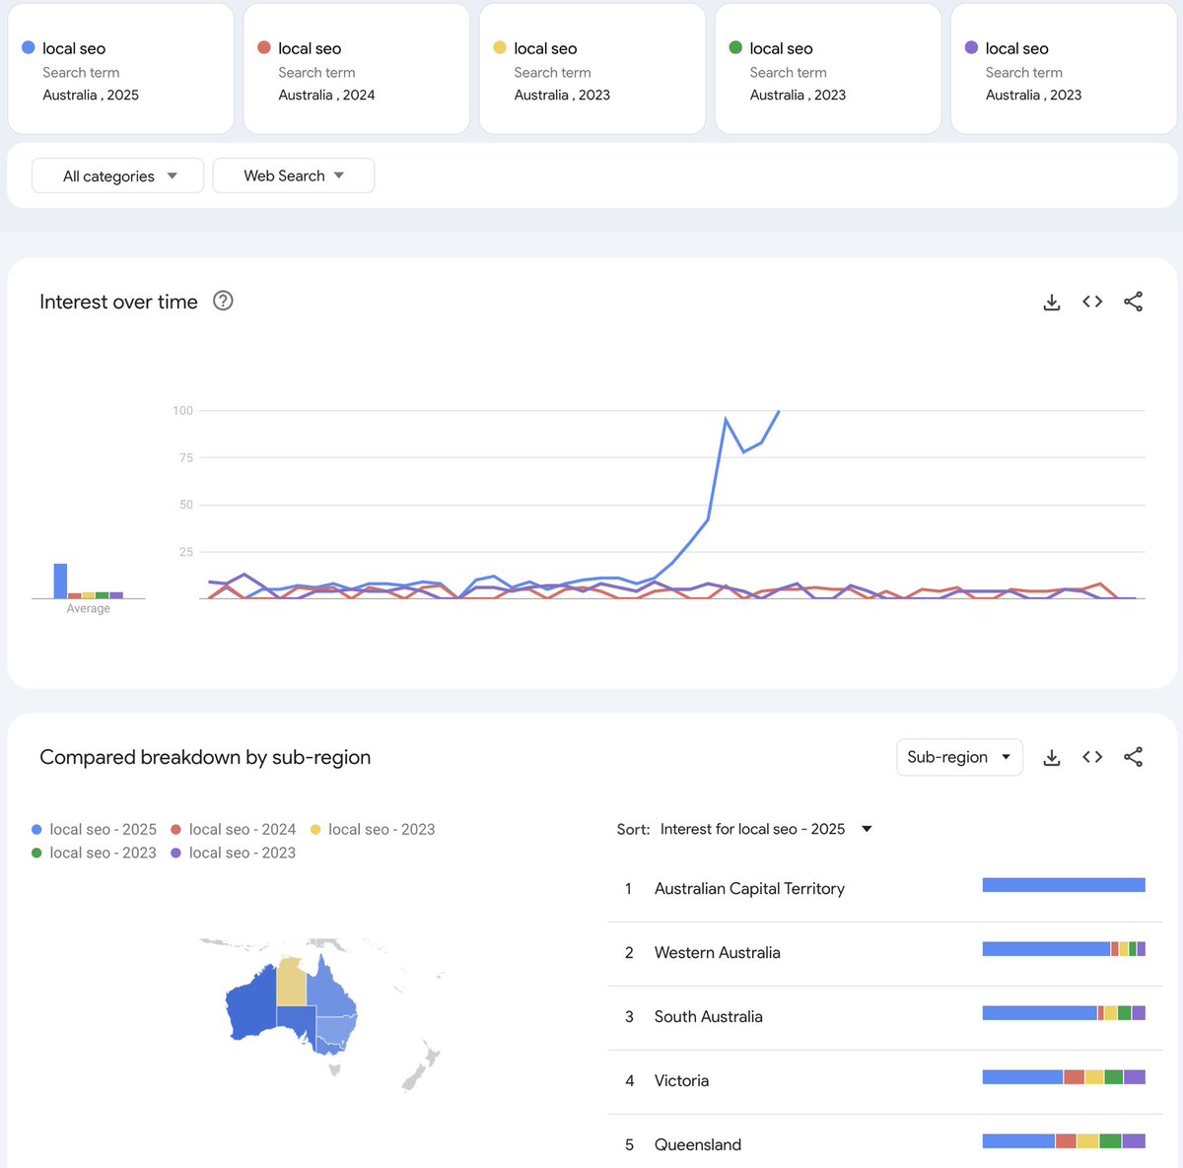
Task: Select the yellow local seo 2023 term card
Action: [591, 69]
